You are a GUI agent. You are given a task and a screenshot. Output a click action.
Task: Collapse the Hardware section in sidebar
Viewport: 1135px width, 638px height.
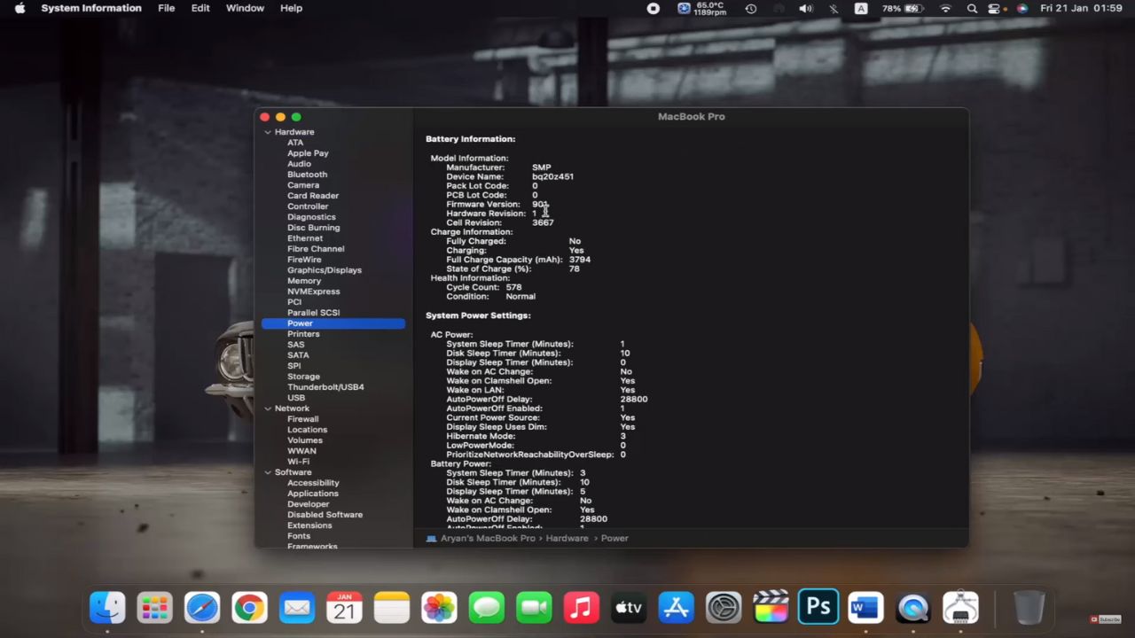click(x=268, y=132)
